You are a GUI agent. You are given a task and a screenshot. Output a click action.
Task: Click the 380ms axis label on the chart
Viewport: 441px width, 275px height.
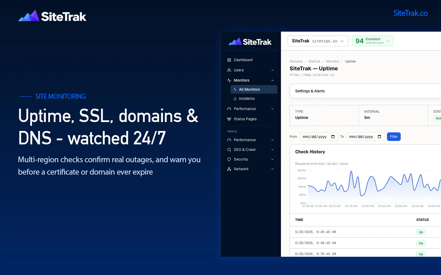(x=301, y=170)
